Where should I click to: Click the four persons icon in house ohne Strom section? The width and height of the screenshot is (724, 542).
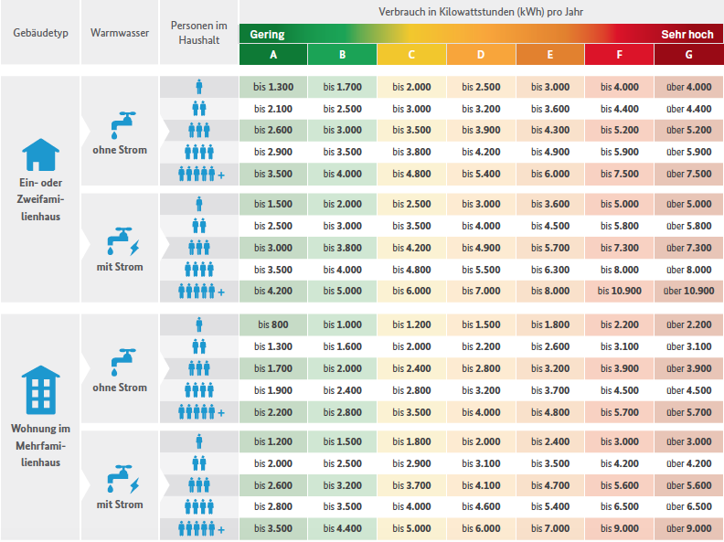click(199, 152)
